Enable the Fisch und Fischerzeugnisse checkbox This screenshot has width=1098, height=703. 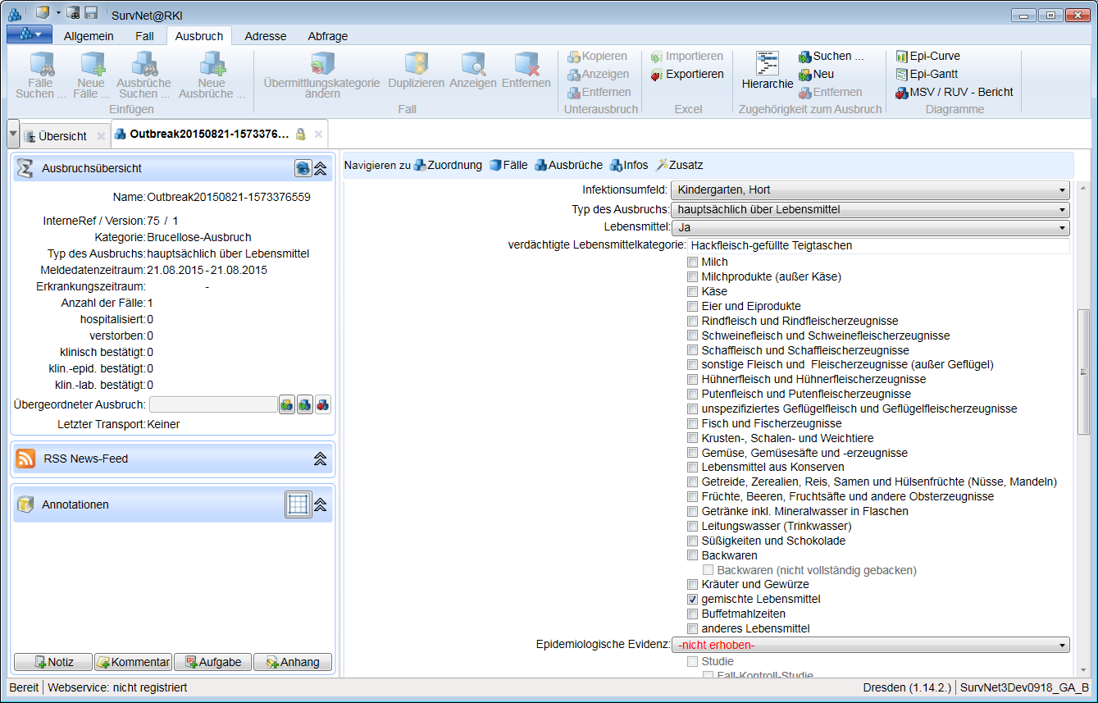692,424
